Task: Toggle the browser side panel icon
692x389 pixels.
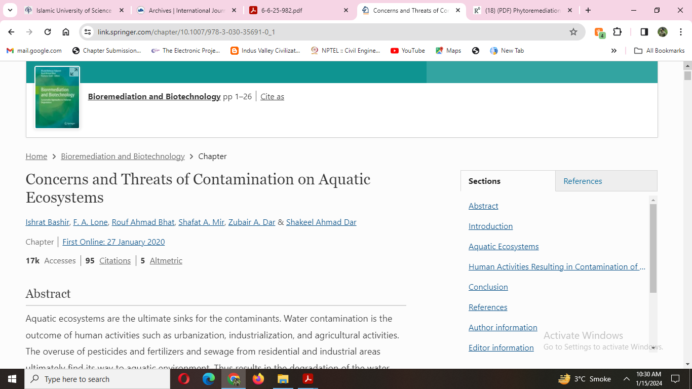Action: point(644,32)
